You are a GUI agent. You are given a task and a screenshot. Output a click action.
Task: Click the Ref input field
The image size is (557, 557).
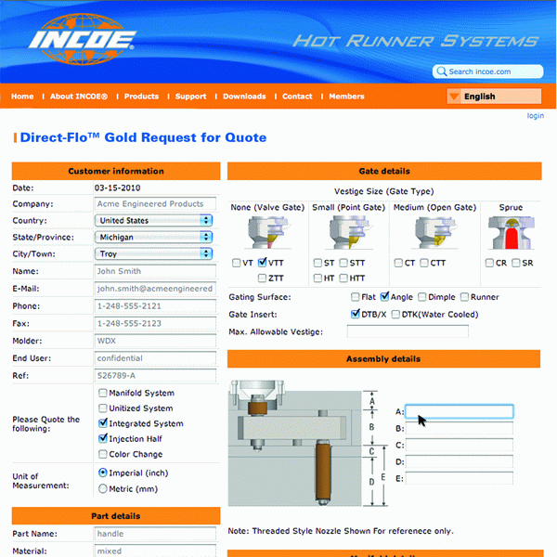[155, 375]
